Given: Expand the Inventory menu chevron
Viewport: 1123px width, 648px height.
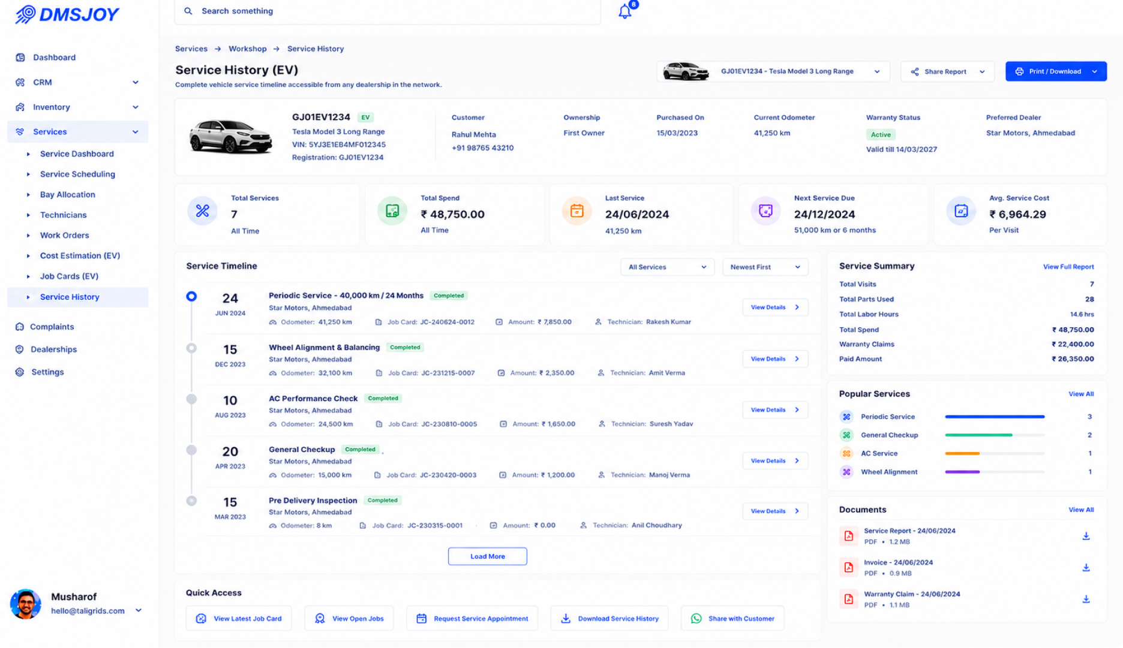Looking at the screenshot, I should (136, 107).
